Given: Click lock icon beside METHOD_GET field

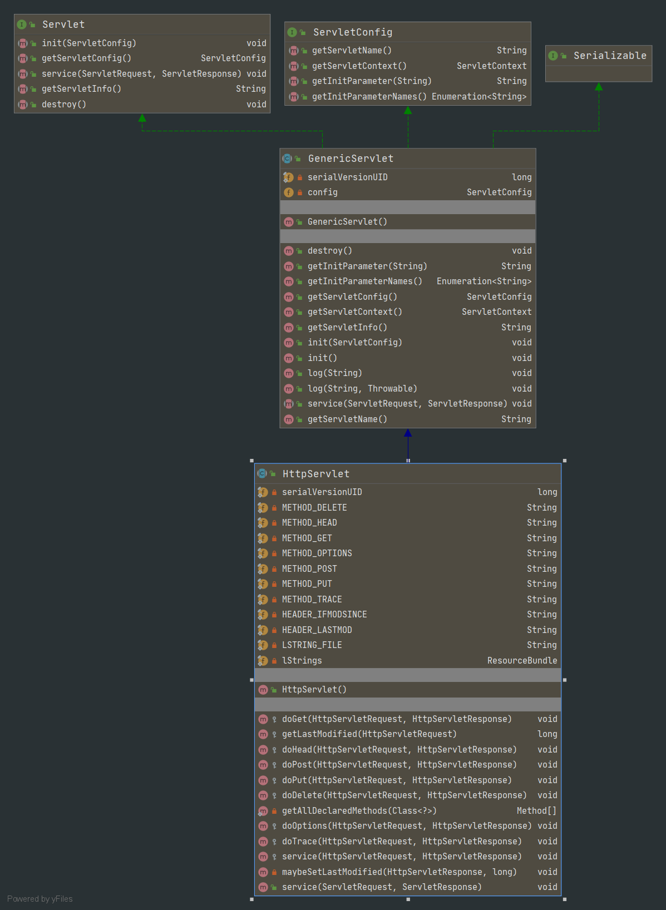Looking at the screenshot, I should [x=274, y=538].
